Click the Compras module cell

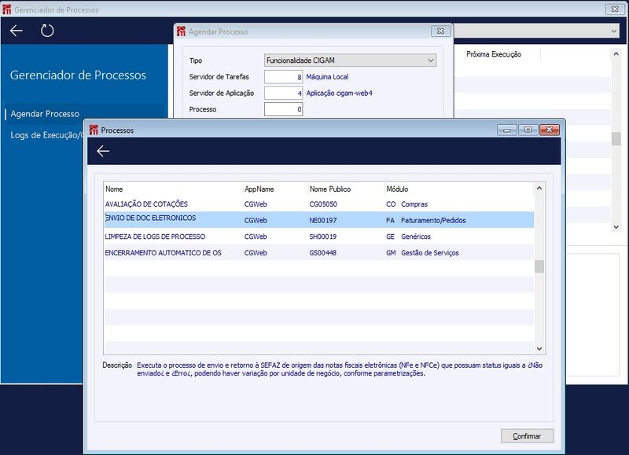click(414, 204)
